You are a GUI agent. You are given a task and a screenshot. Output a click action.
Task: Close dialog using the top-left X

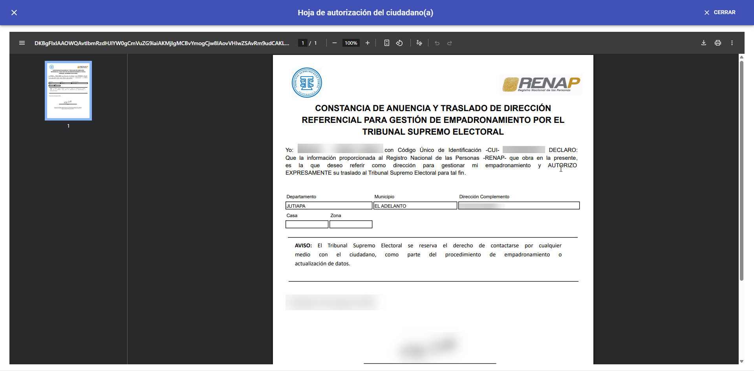(14, 13)
